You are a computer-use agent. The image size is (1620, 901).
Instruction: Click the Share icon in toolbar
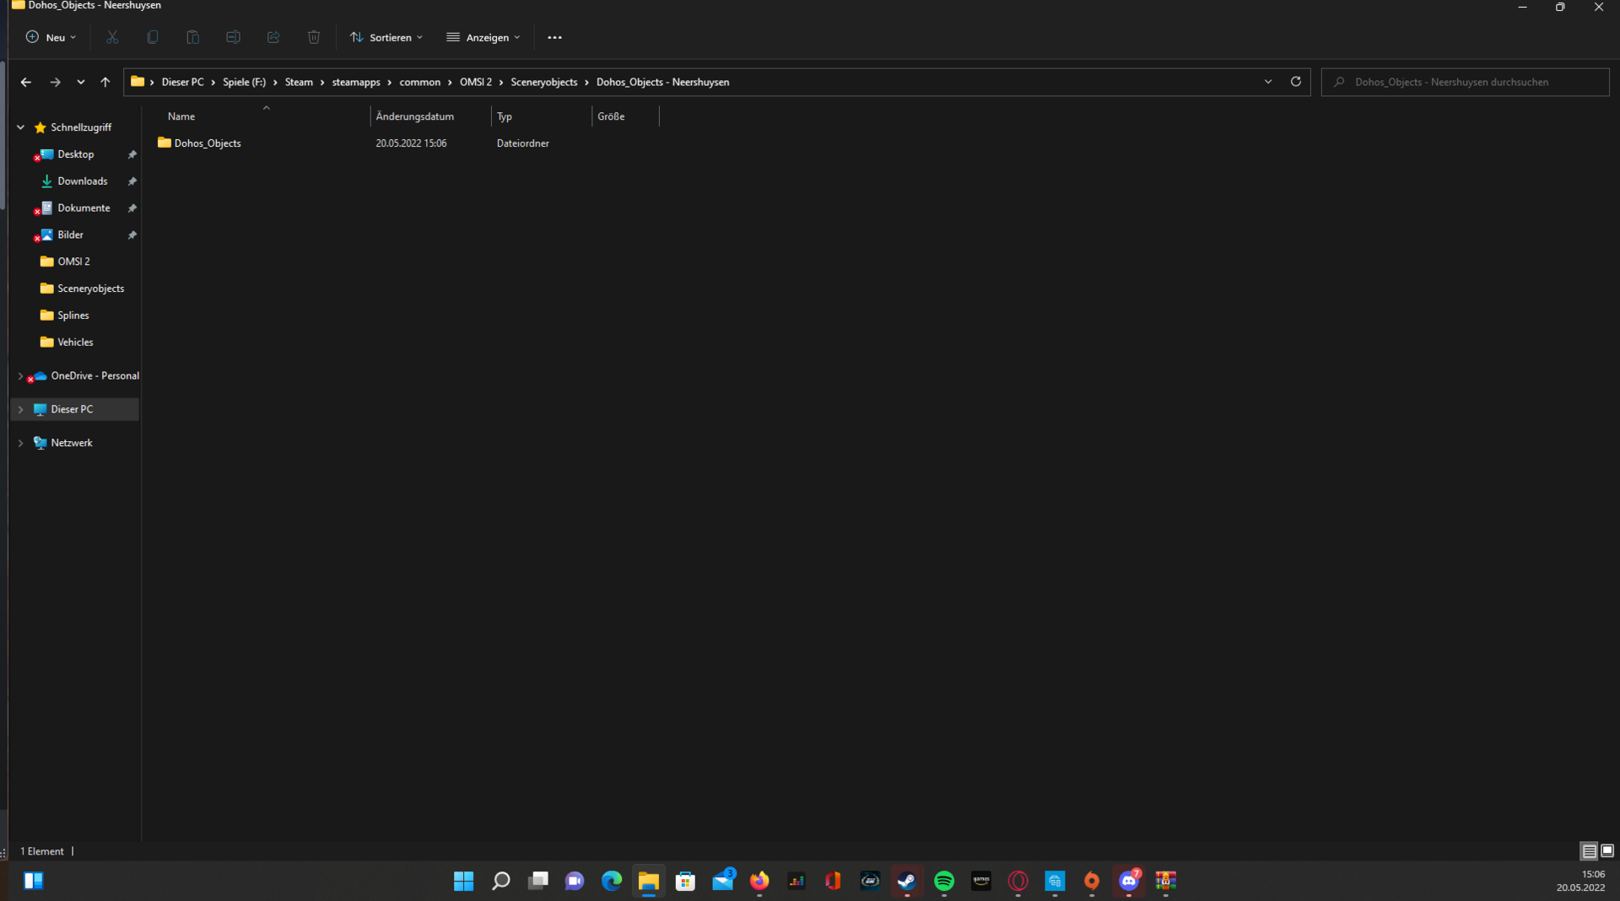click(x=273, y=37)
